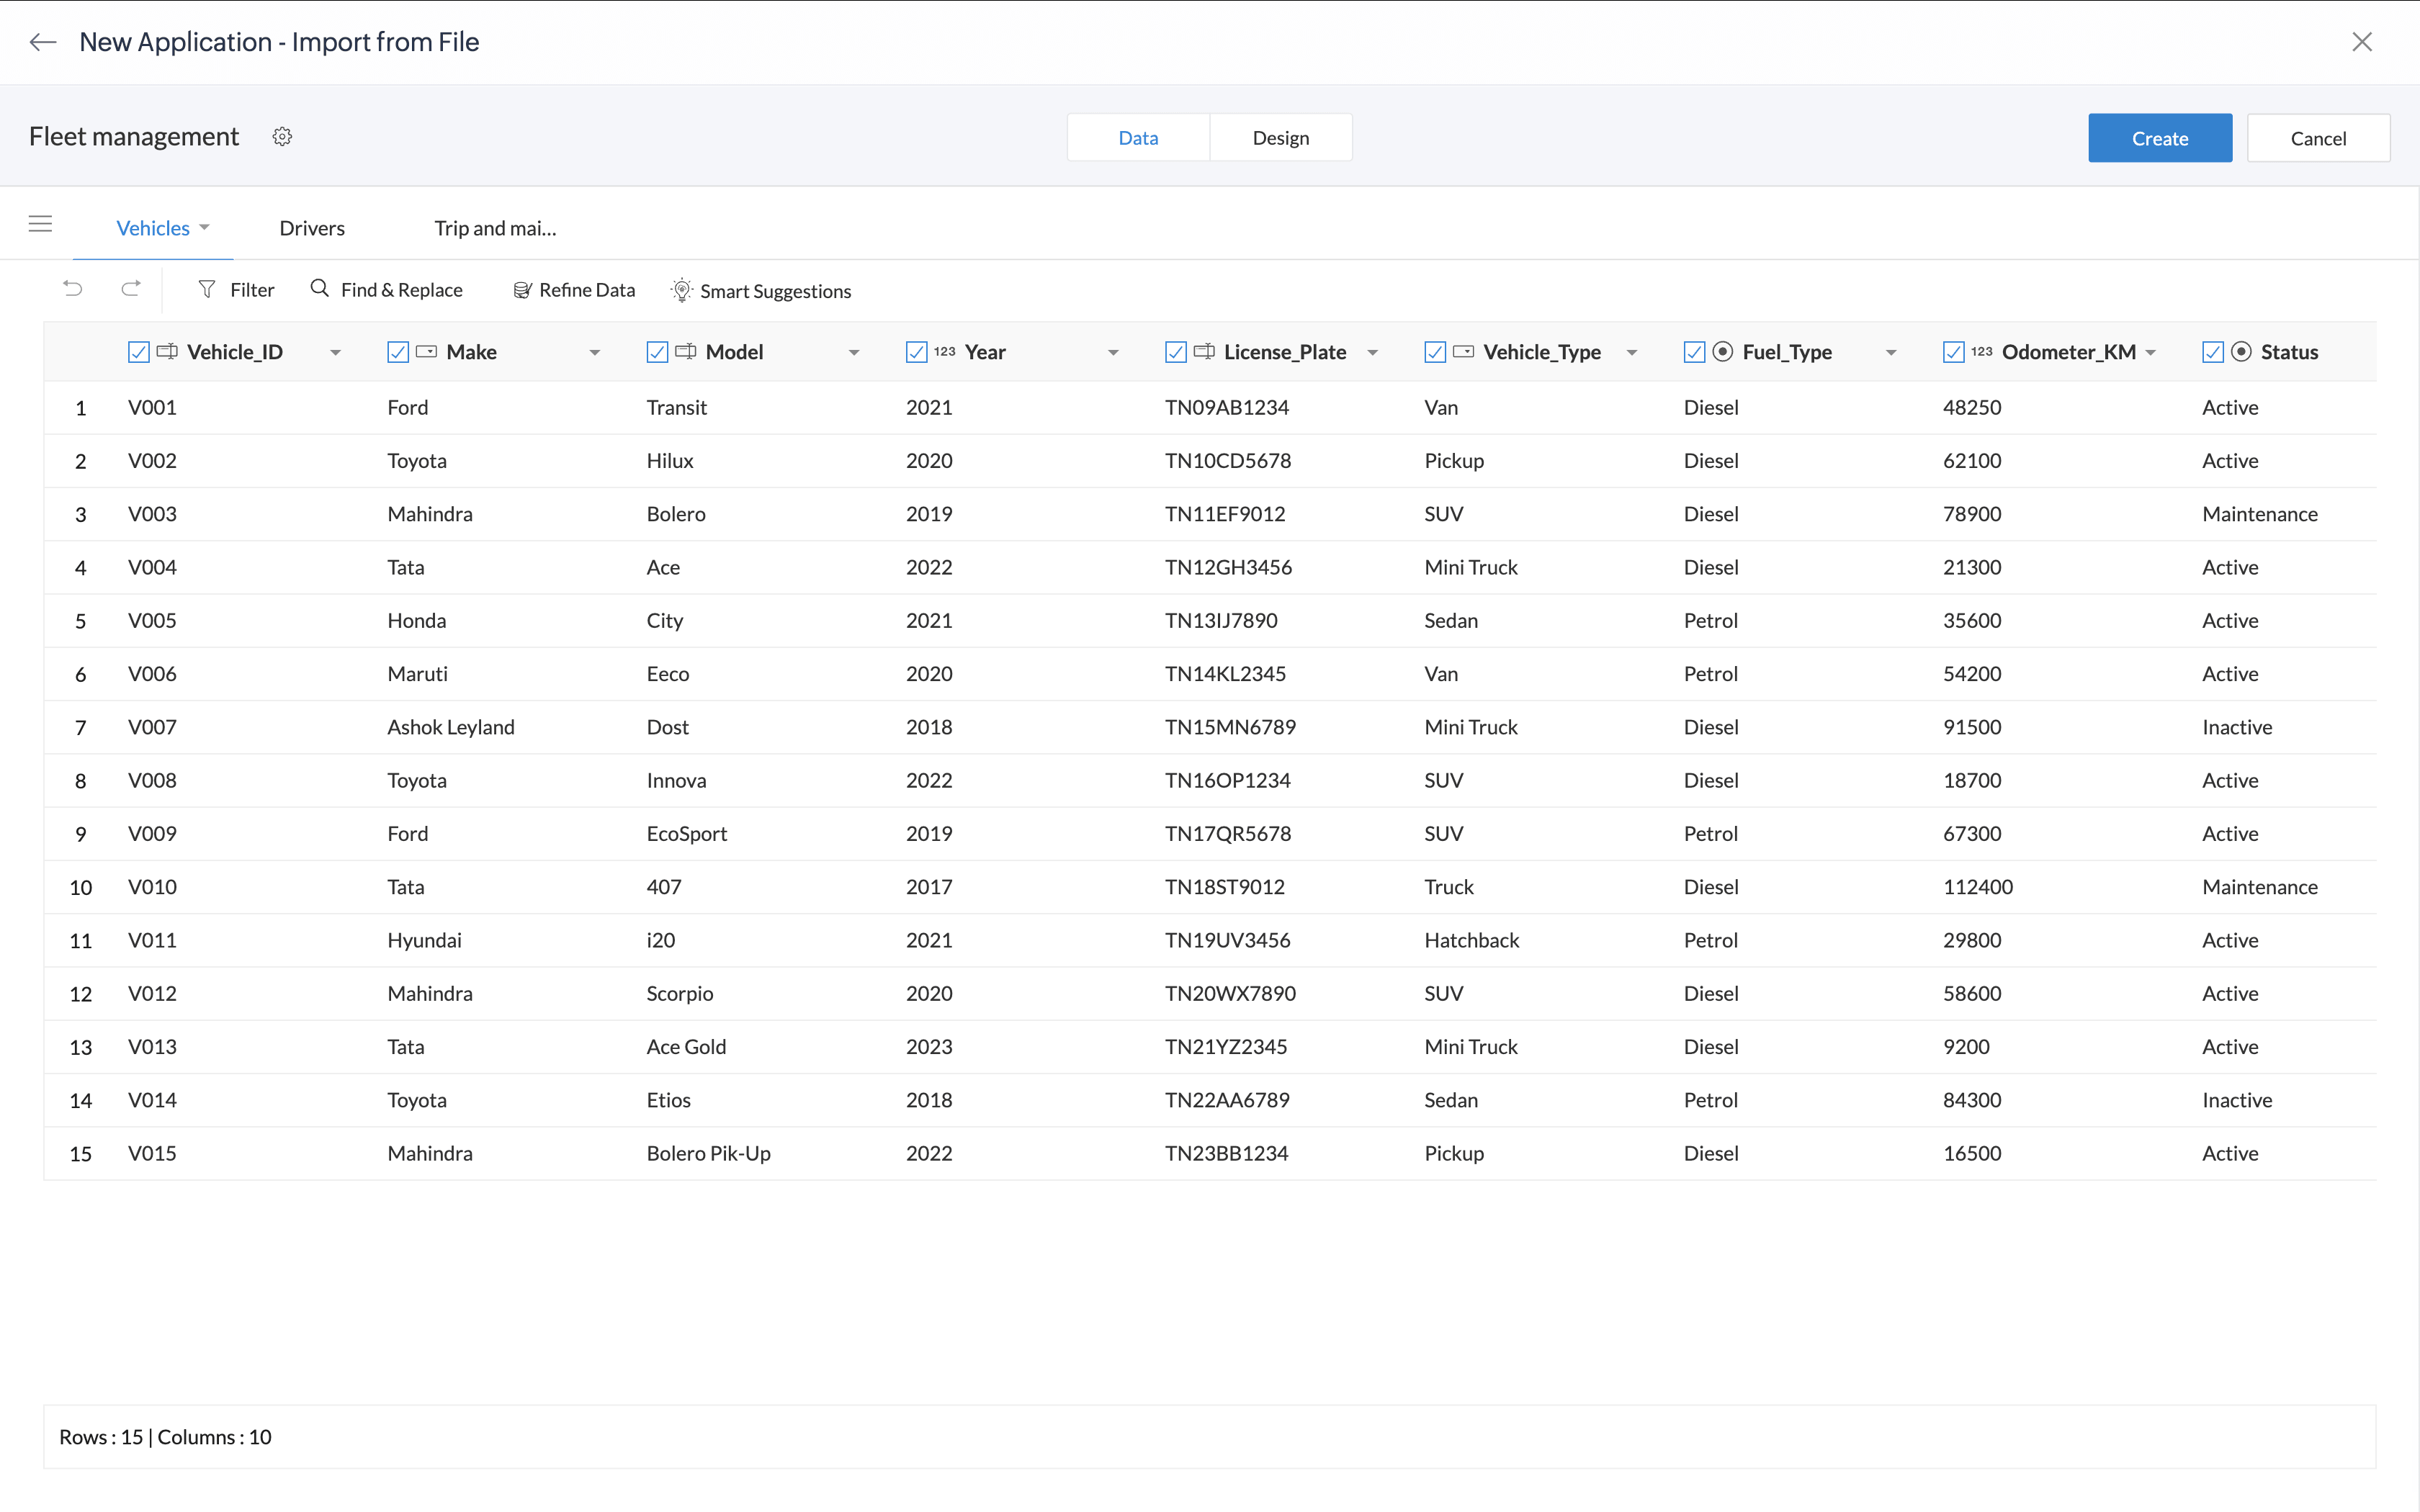Switch to the Design tab

(1281, 138)
